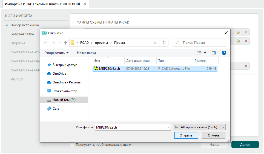Browse folder icon for first P-CAD file row
This screenshot has height=154, width=264.
238,32
